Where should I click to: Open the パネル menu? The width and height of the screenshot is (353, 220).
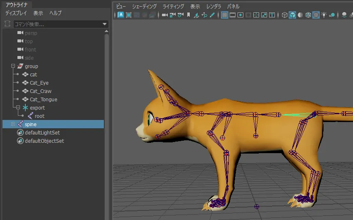pyautogui.click(x=233, y=7)
